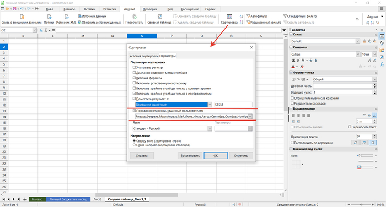Switch to Условия сортировки tab
Screen dimensions: 386x207
pyautogui.click(x=144, y=56)
